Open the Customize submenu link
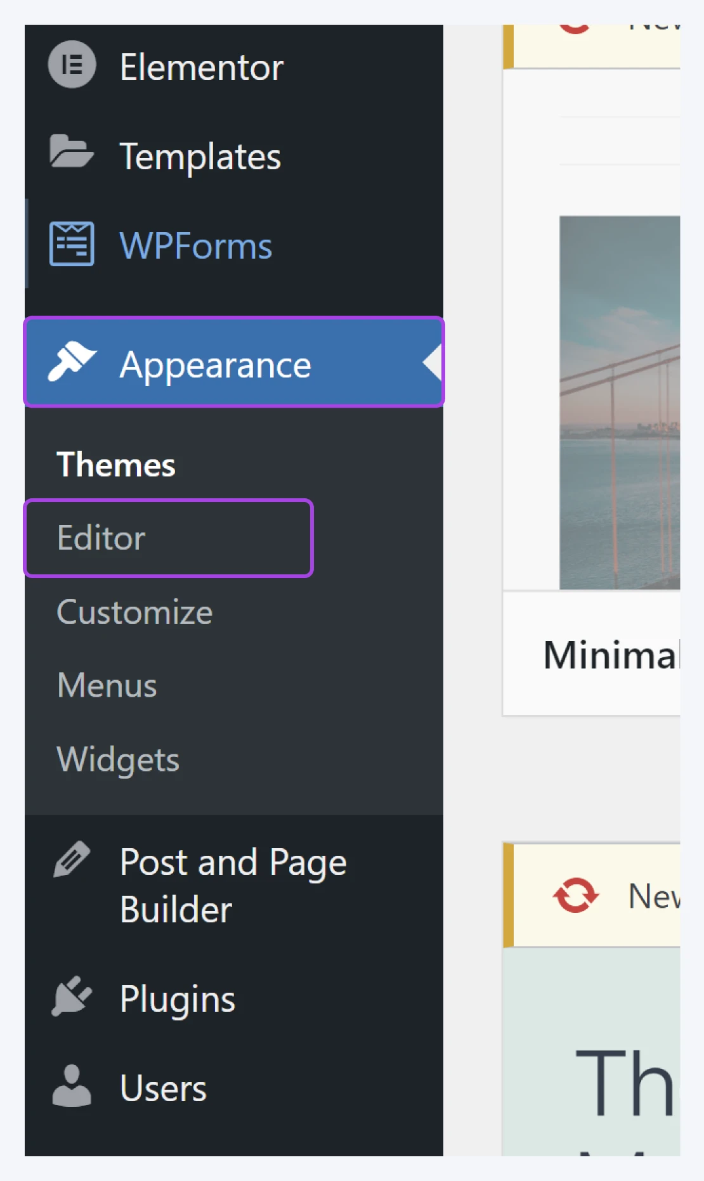Viewport: 704px width, 1181px height. pos(134,612)
